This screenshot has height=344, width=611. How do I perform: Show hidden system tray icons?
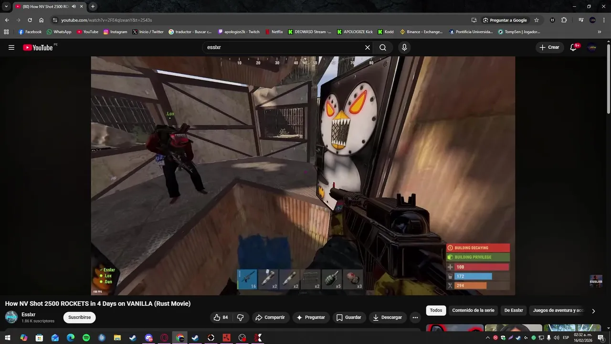[488, 338]
